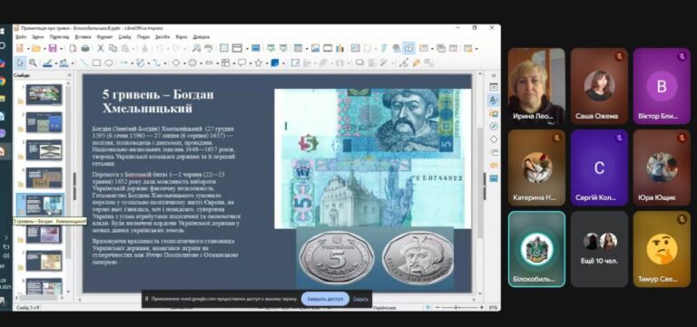
Task: Click Юра Ющик participant tile
Action: click(x=662, y=168)
